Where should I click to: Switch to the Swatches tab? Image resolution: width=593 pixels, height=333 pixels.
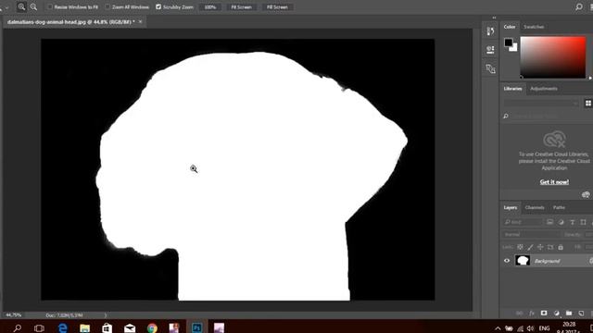[534, 27]
